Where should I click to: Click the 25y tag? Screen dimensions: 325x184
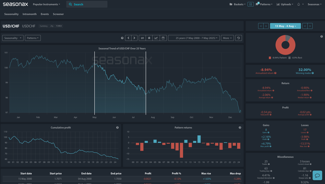coord(52,26)
